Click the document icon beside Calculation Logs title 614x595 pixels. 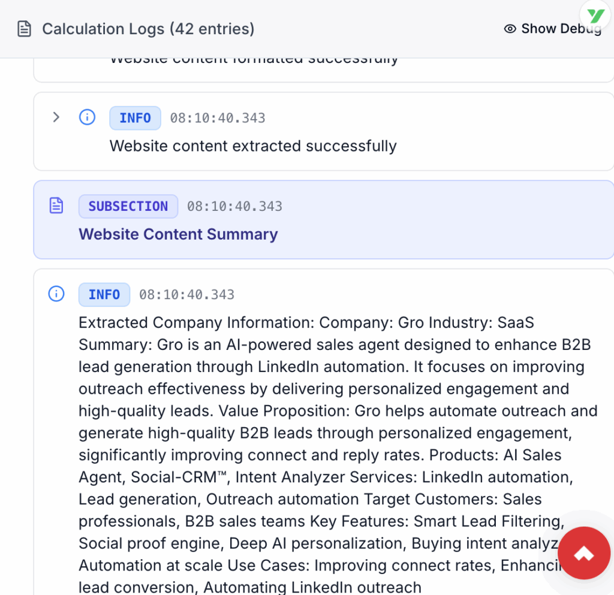pos(23,28)
